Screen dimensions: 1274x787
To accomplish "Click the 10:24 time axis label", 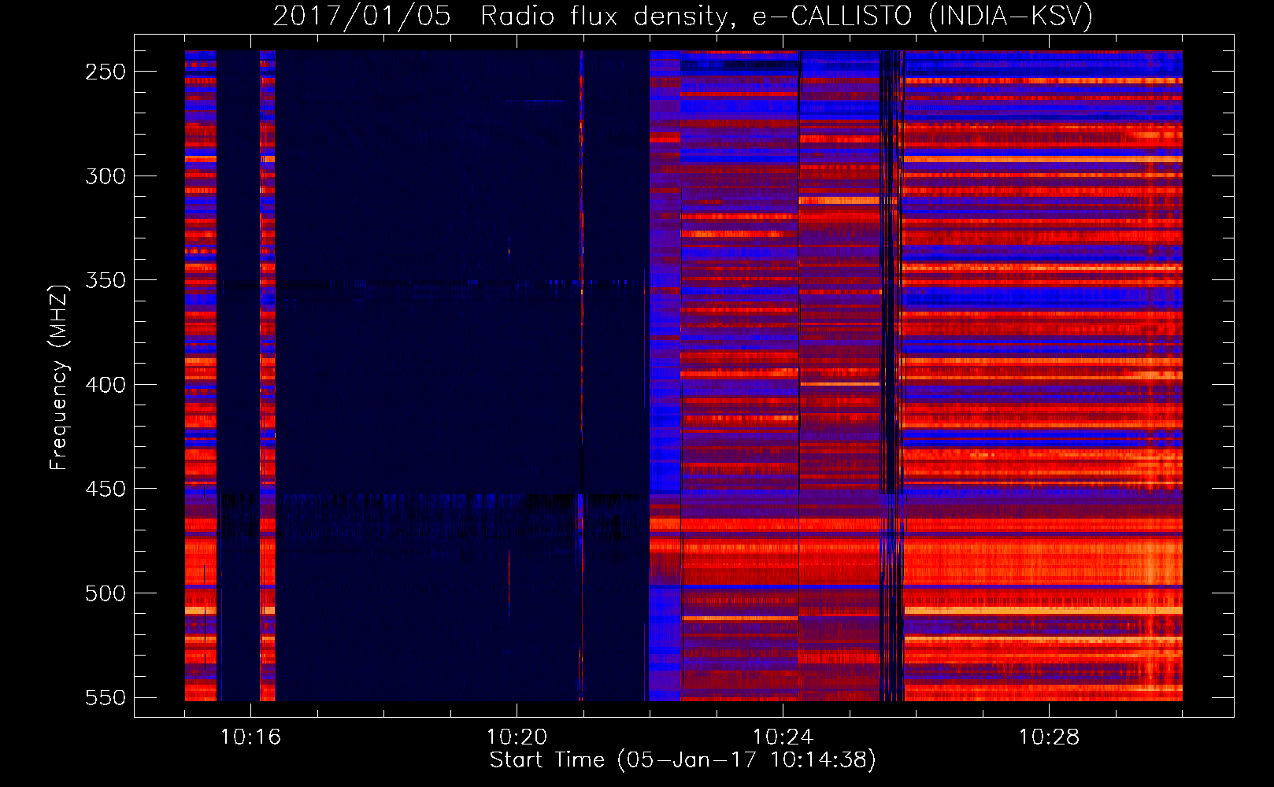I will click(783, 737).
